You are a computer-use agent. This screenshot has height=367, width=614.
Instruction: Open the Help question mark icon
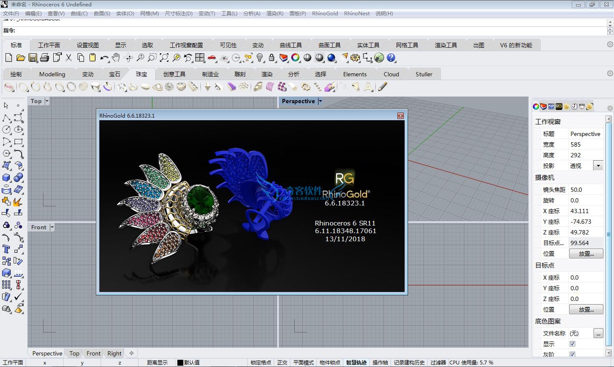[391, 58]
